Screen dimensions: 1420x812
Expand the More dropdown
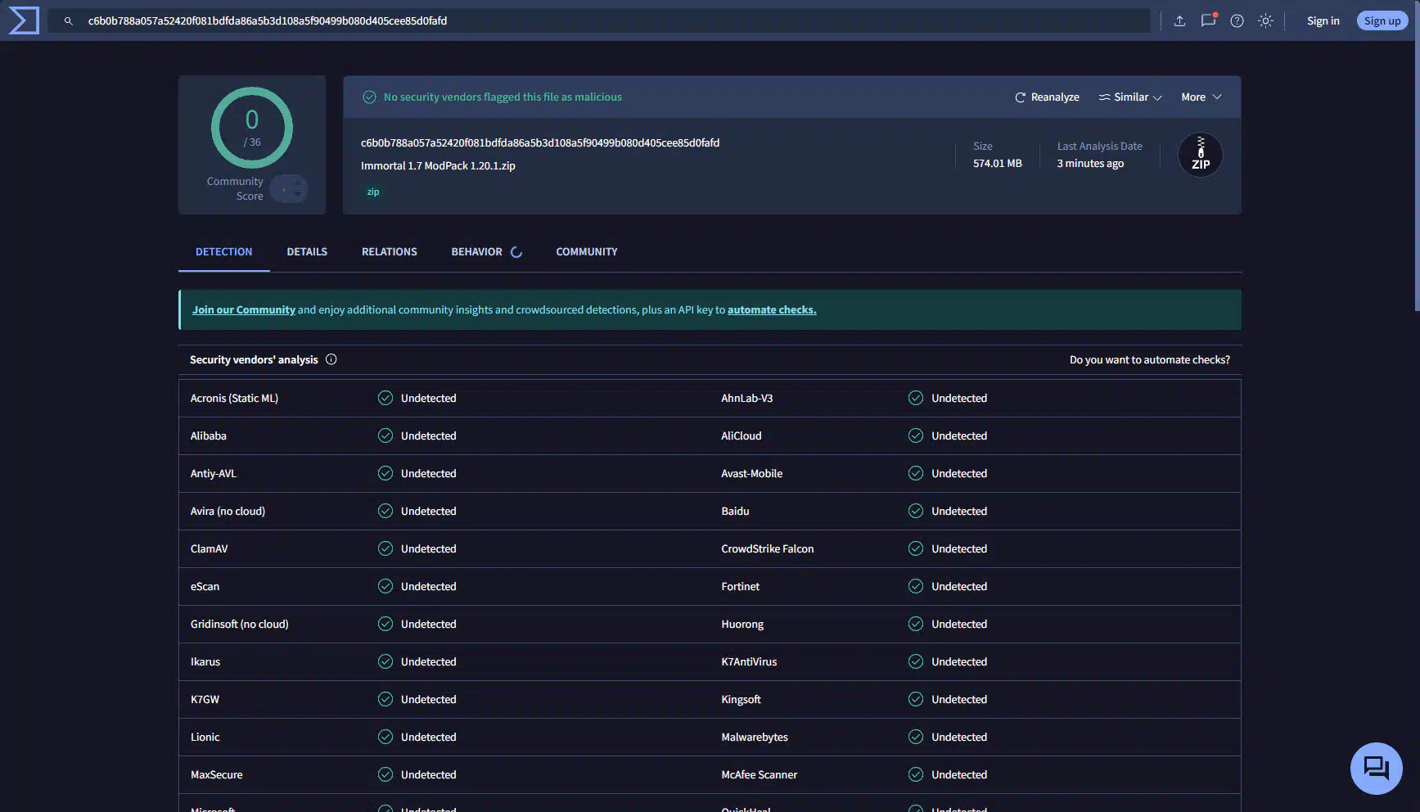point(1201,97)
